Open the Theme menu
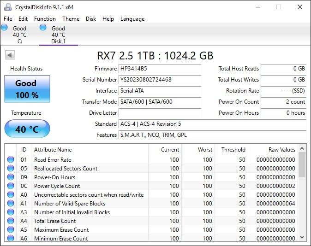The width and height of the screenshot is (311, 246). pos(71,19)
